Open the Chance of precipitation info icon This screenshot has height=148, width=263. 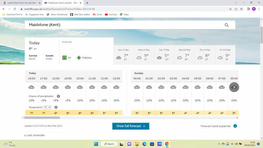coord(59,96)
